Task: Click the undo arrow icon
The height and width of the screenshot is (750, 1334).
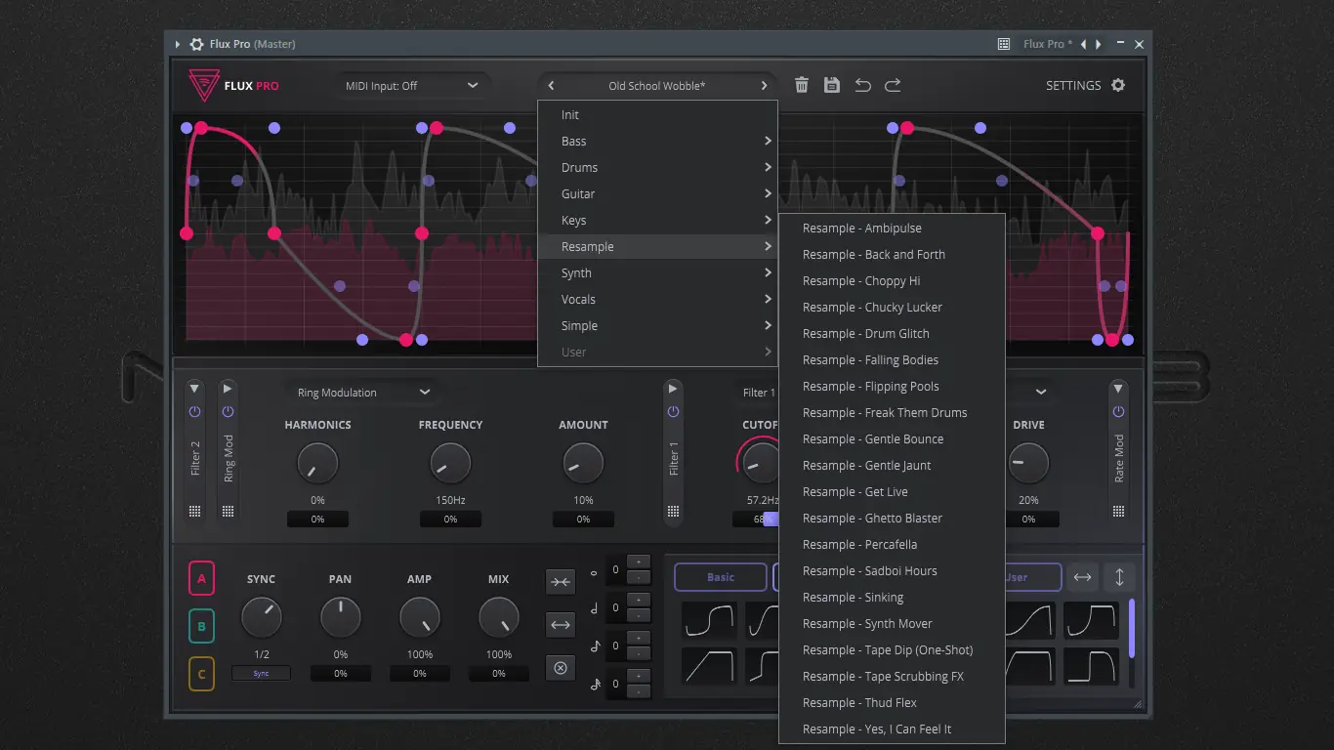Action: (862, 86)
